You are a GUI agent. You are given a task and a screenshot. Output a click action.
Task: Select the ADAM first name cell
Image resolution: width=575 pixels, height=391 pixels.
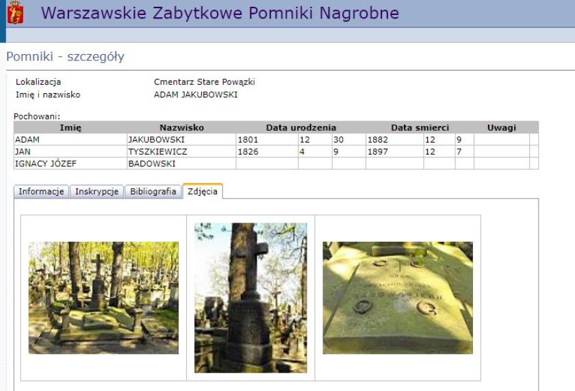(71, 140)
